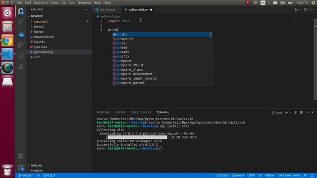317x178 pixels.
Task: Open the Testing flask view
Action: coord(21,67)
